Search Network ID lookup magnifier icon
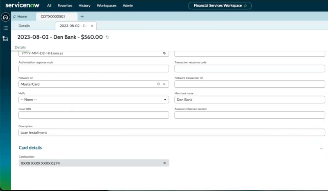 click(x=164, y=84)
